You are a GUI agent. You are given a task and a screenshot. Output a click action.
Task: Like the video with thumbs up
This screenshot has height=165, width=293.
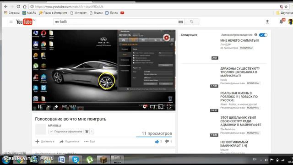[x=157, y=142]
